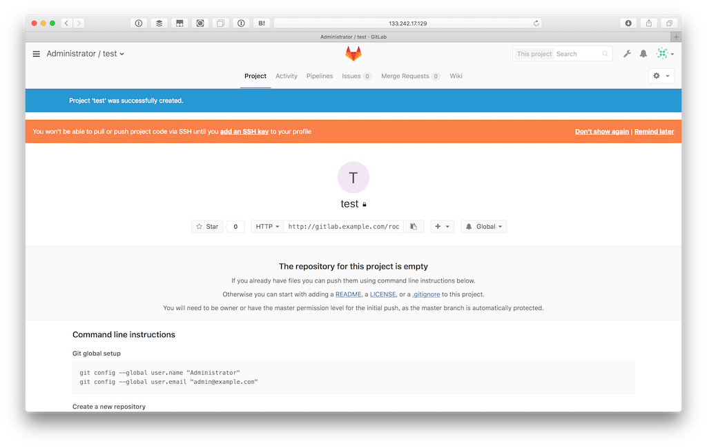
Task: Click Safari share icon
Action: [649, 23]
